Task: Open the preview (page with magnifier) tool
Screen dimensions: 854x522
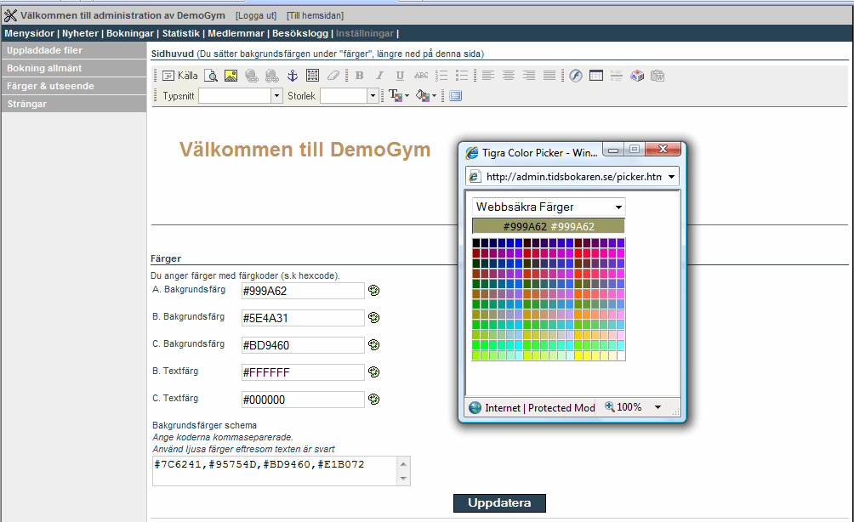Action: pyautogui.click(x=211, y=76)
